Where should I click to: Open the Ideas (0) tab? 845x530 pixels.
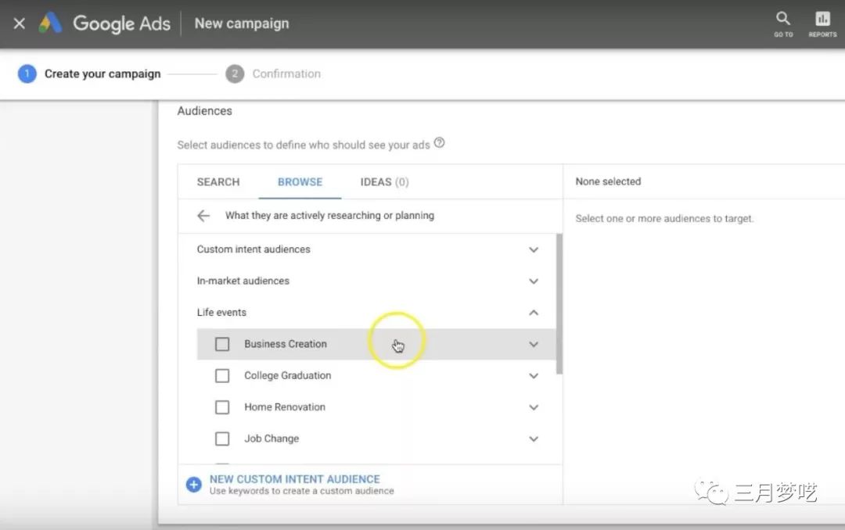[x=384, y=182]
